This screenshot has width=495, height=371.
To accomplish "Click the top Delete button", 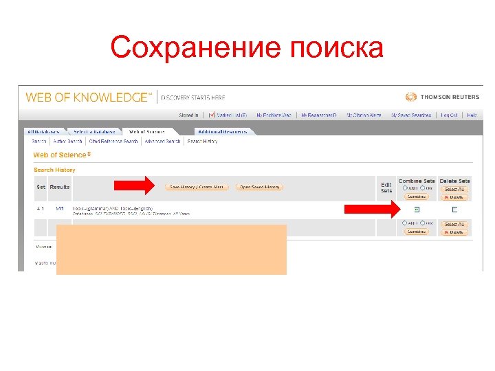I will point(454,197).
